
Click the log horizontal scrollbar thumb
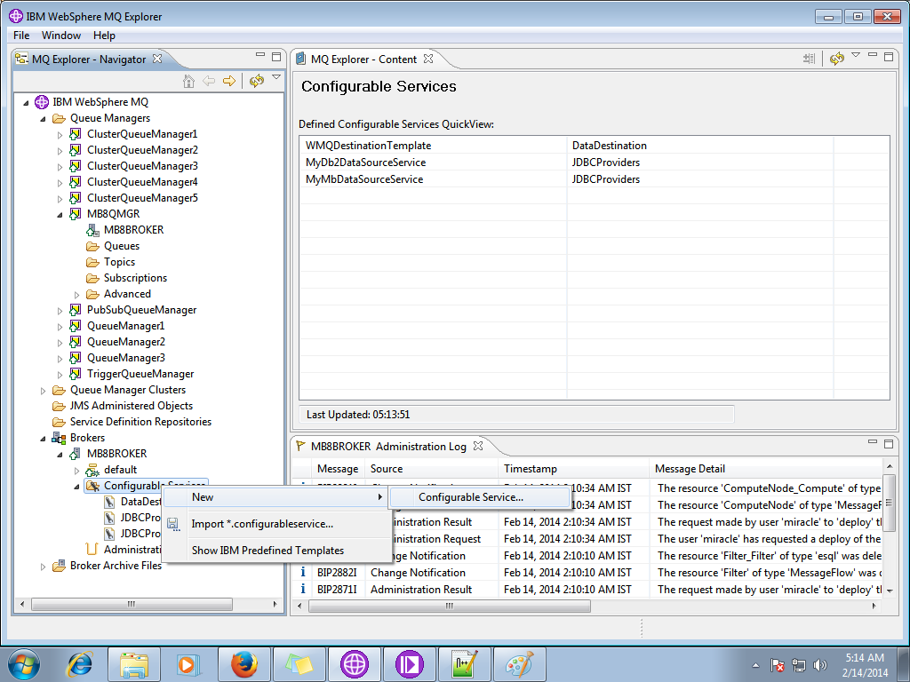pyautogui.click(x=450, y=606)
